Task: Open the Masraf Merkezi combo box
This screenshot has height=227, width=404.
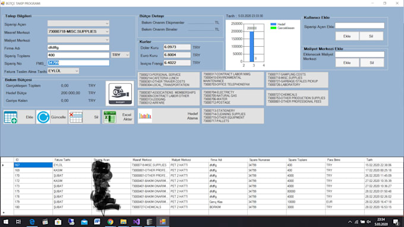Action: tap(78, 31)
